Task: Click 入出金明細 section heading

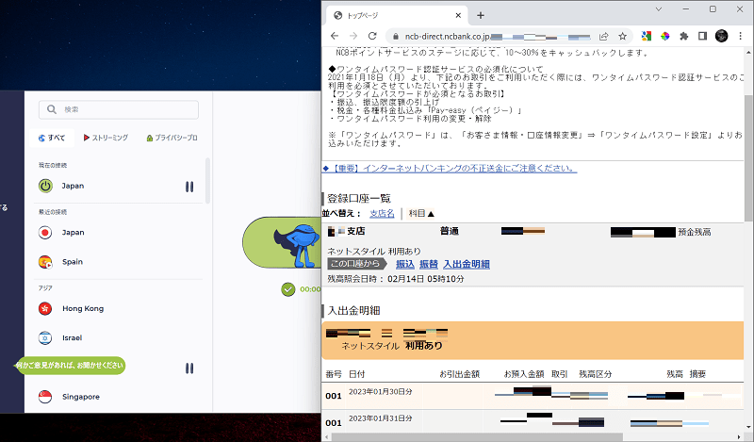Action: pos(354,311)
